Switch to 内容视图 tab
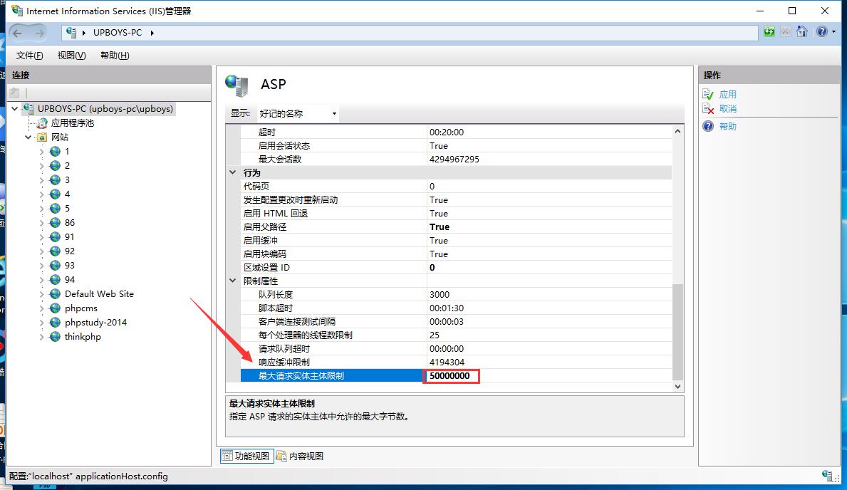This screenshot has width=847, height=490. tap(300, 456)
